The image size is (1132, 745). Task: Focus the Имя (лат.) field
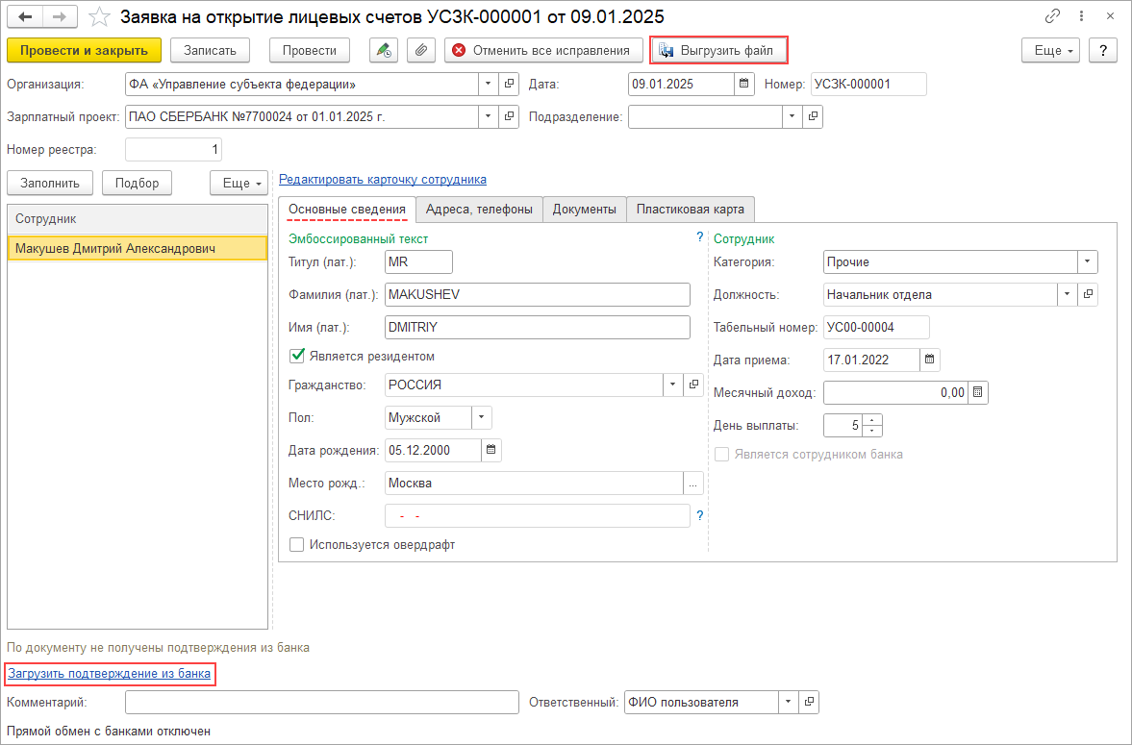coord(538,327)
